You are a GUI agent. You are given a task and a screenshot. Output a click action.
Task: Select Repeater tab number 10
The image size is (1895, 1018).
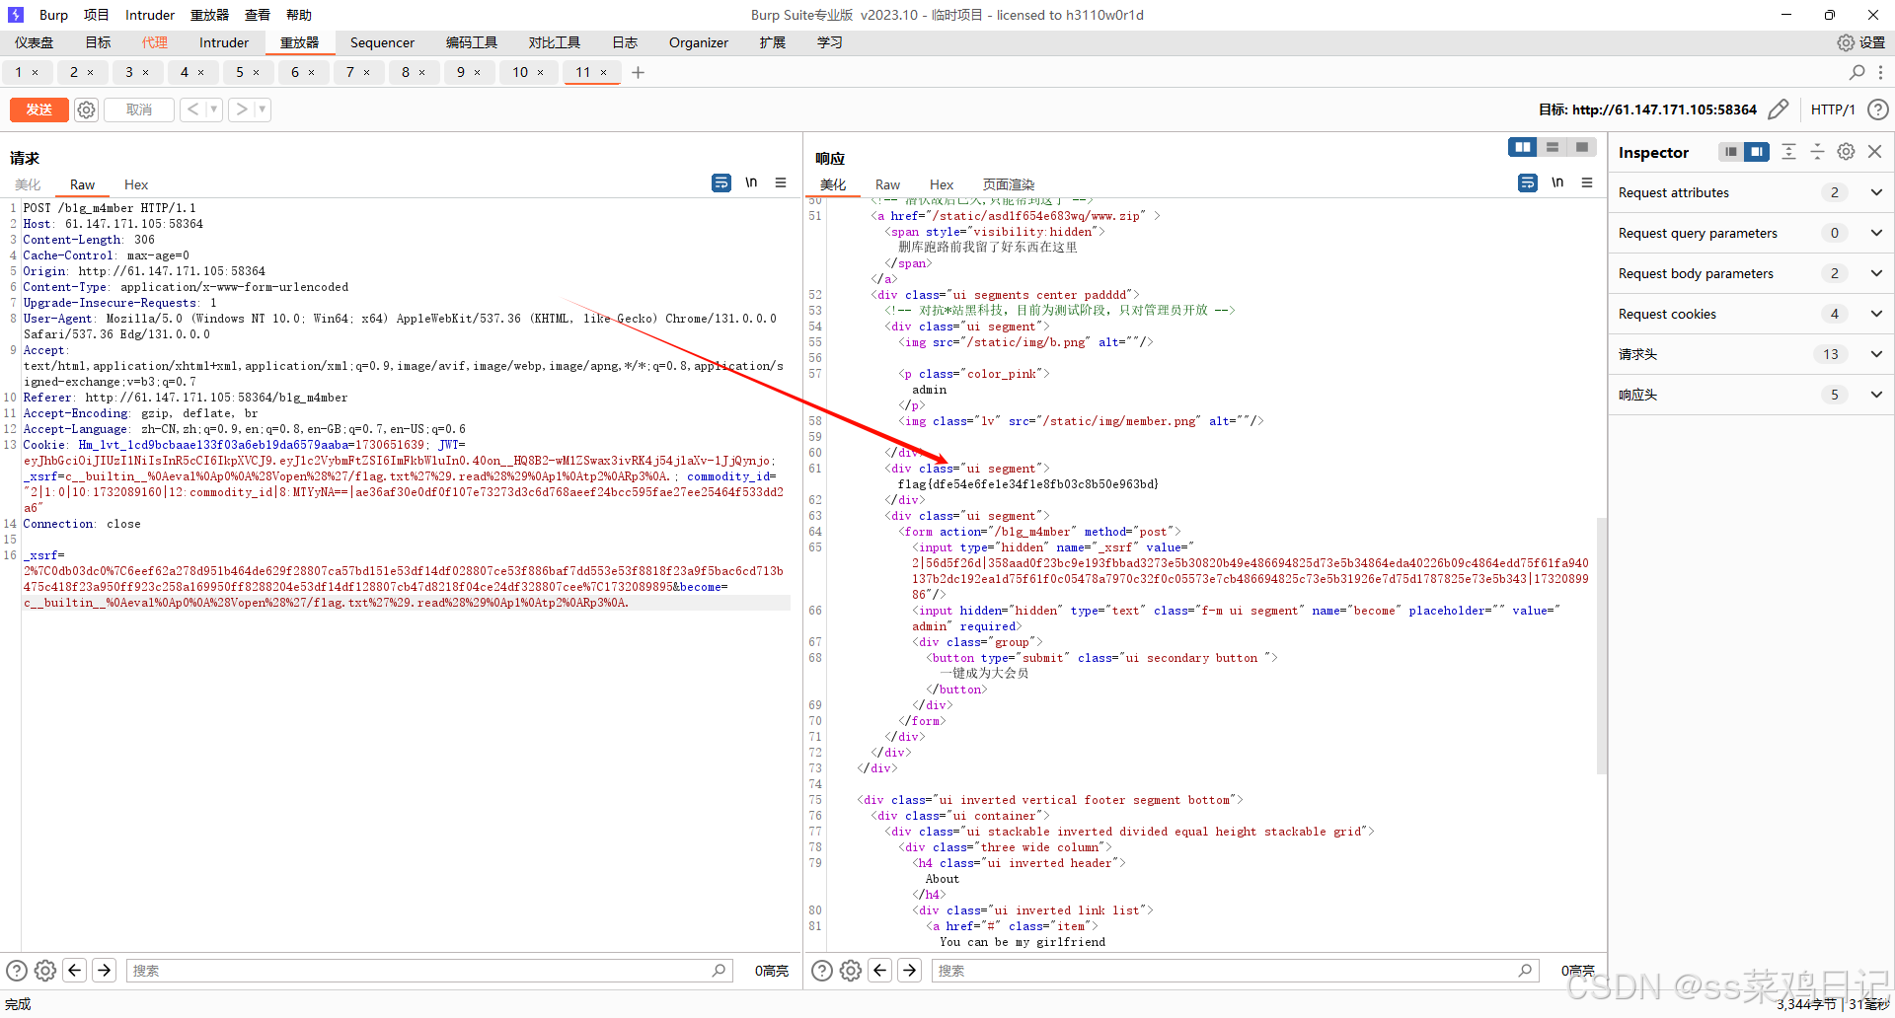pos(520,72)
